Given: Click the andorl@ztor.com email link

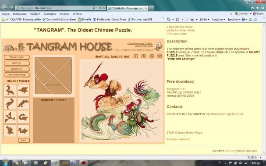Looking at the screenshot, I should tap(231, 114).
